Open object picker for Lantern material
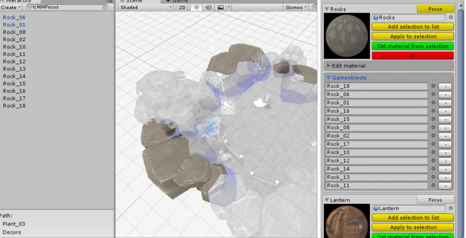 tap(451, 209)
